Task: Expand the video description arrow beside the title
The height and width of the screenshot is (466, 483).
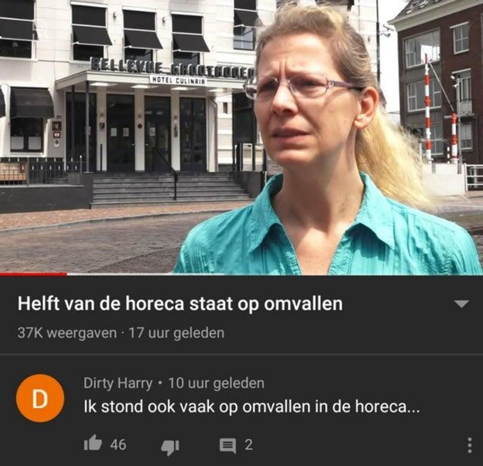Action: coord(461,304)
